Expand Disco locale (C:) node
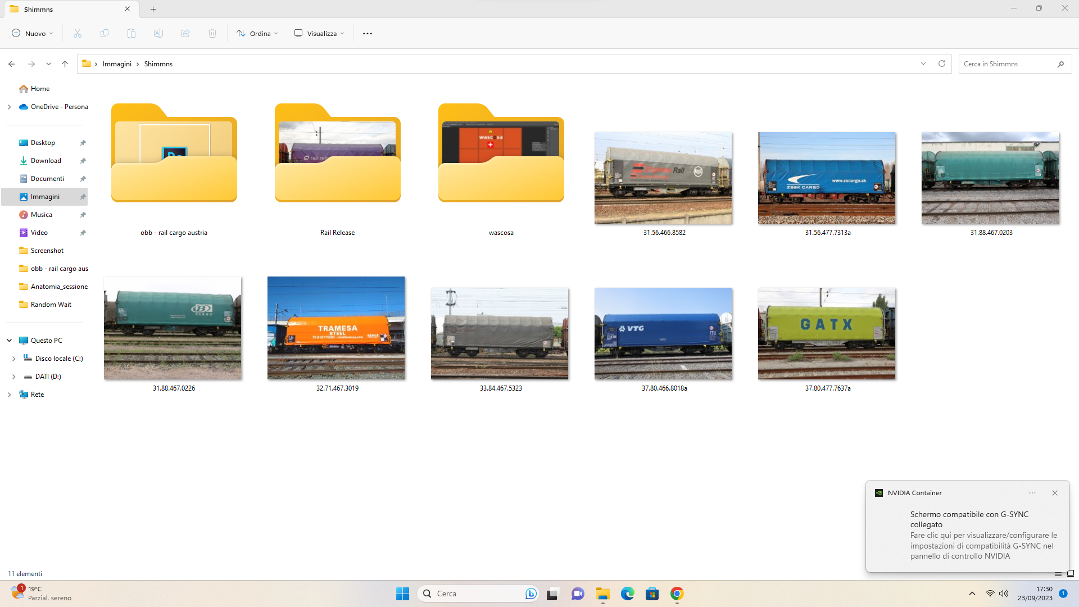The image size is (1079, 607). 13,359
